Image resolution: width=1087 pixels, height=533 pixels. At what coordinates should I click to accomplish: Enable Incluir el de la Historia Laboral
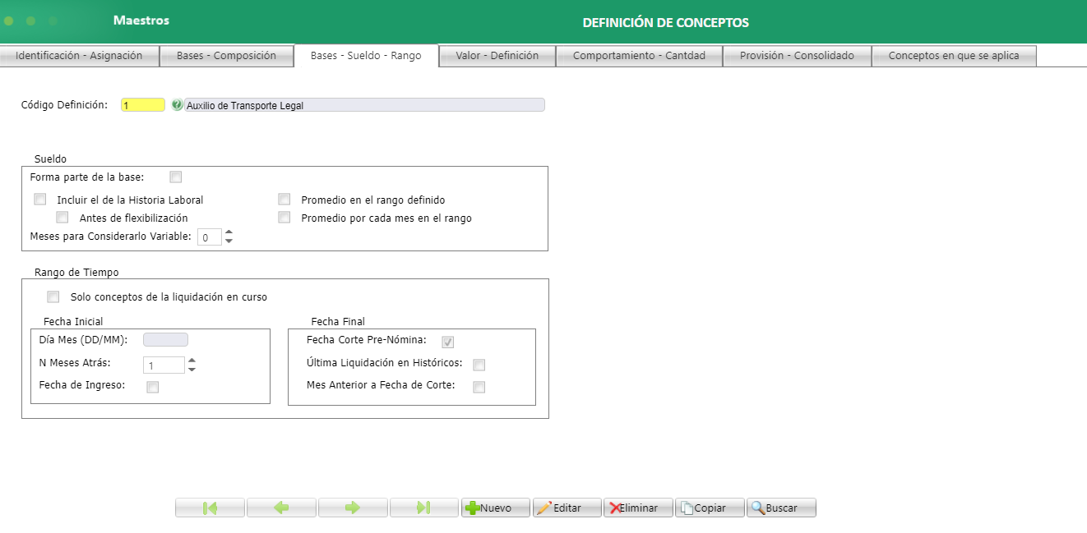click(x=40, y=200)
